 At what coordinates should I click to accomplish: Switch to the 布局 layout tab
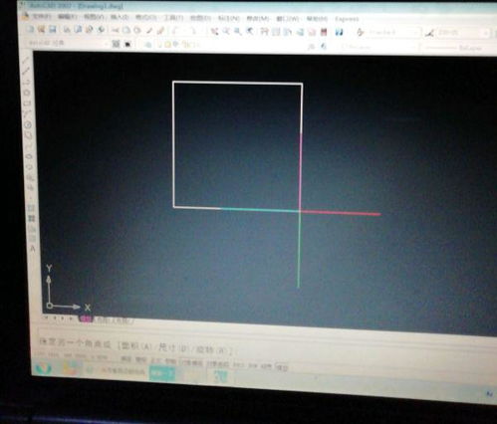coord(103,319)
